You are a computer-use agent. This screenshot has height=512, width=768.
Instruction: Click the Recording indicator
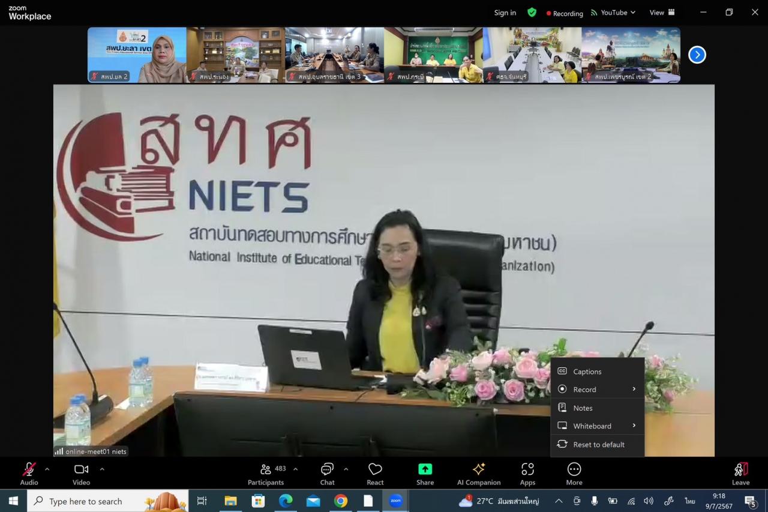point(565,13)
